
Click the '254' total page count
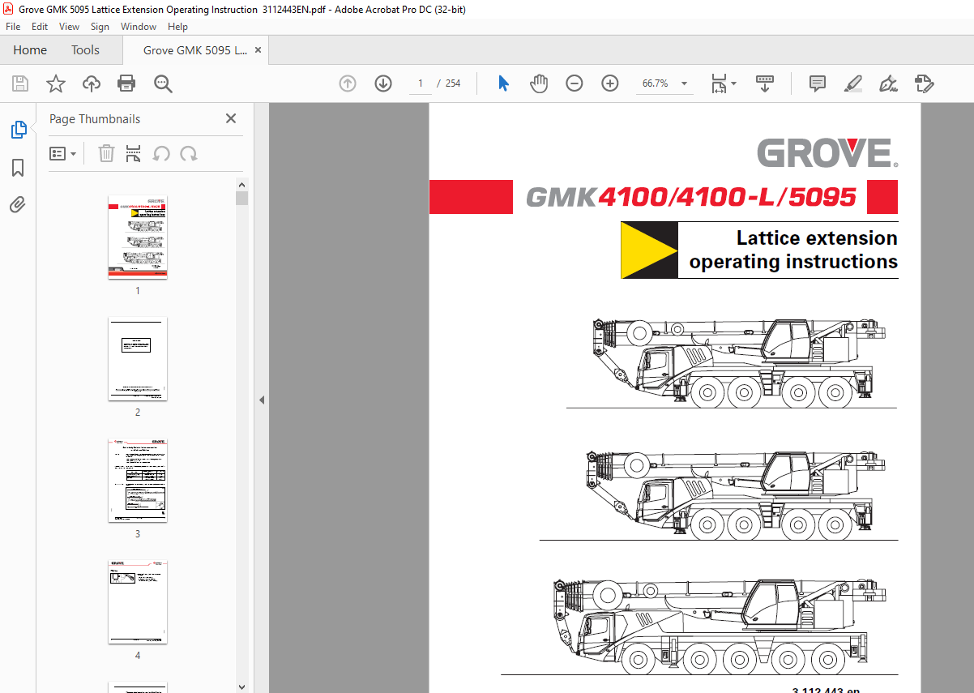[x=453, y=83]
